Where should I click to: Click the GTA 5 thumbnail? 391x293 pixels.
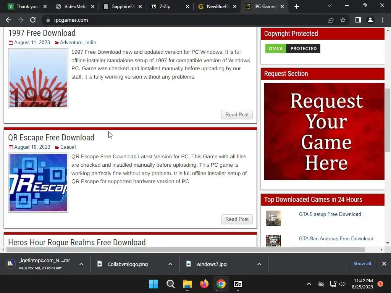(273, 218)
